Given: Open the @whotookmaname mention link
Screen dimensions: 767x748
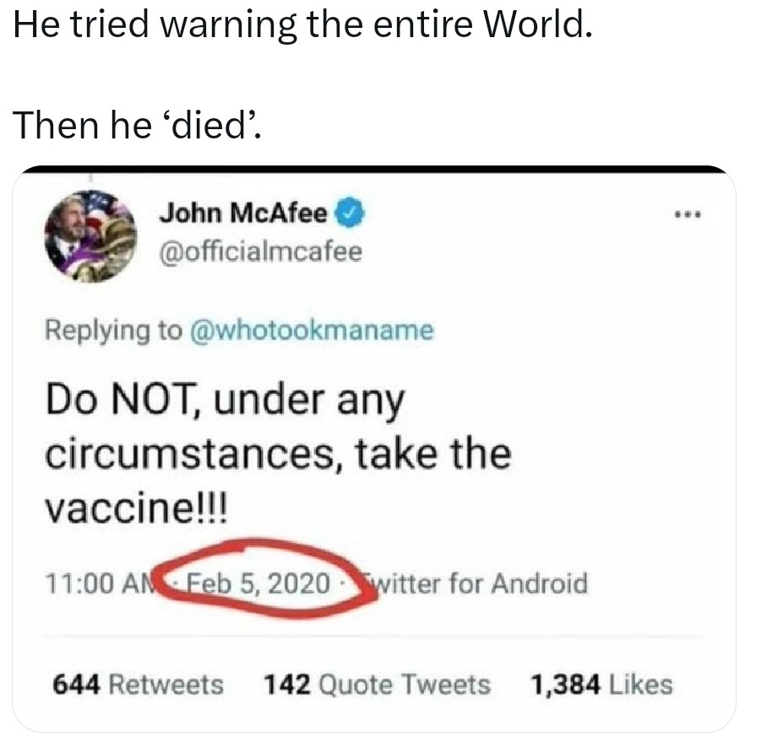Looking at the screenshot, I should coord(314,330).
